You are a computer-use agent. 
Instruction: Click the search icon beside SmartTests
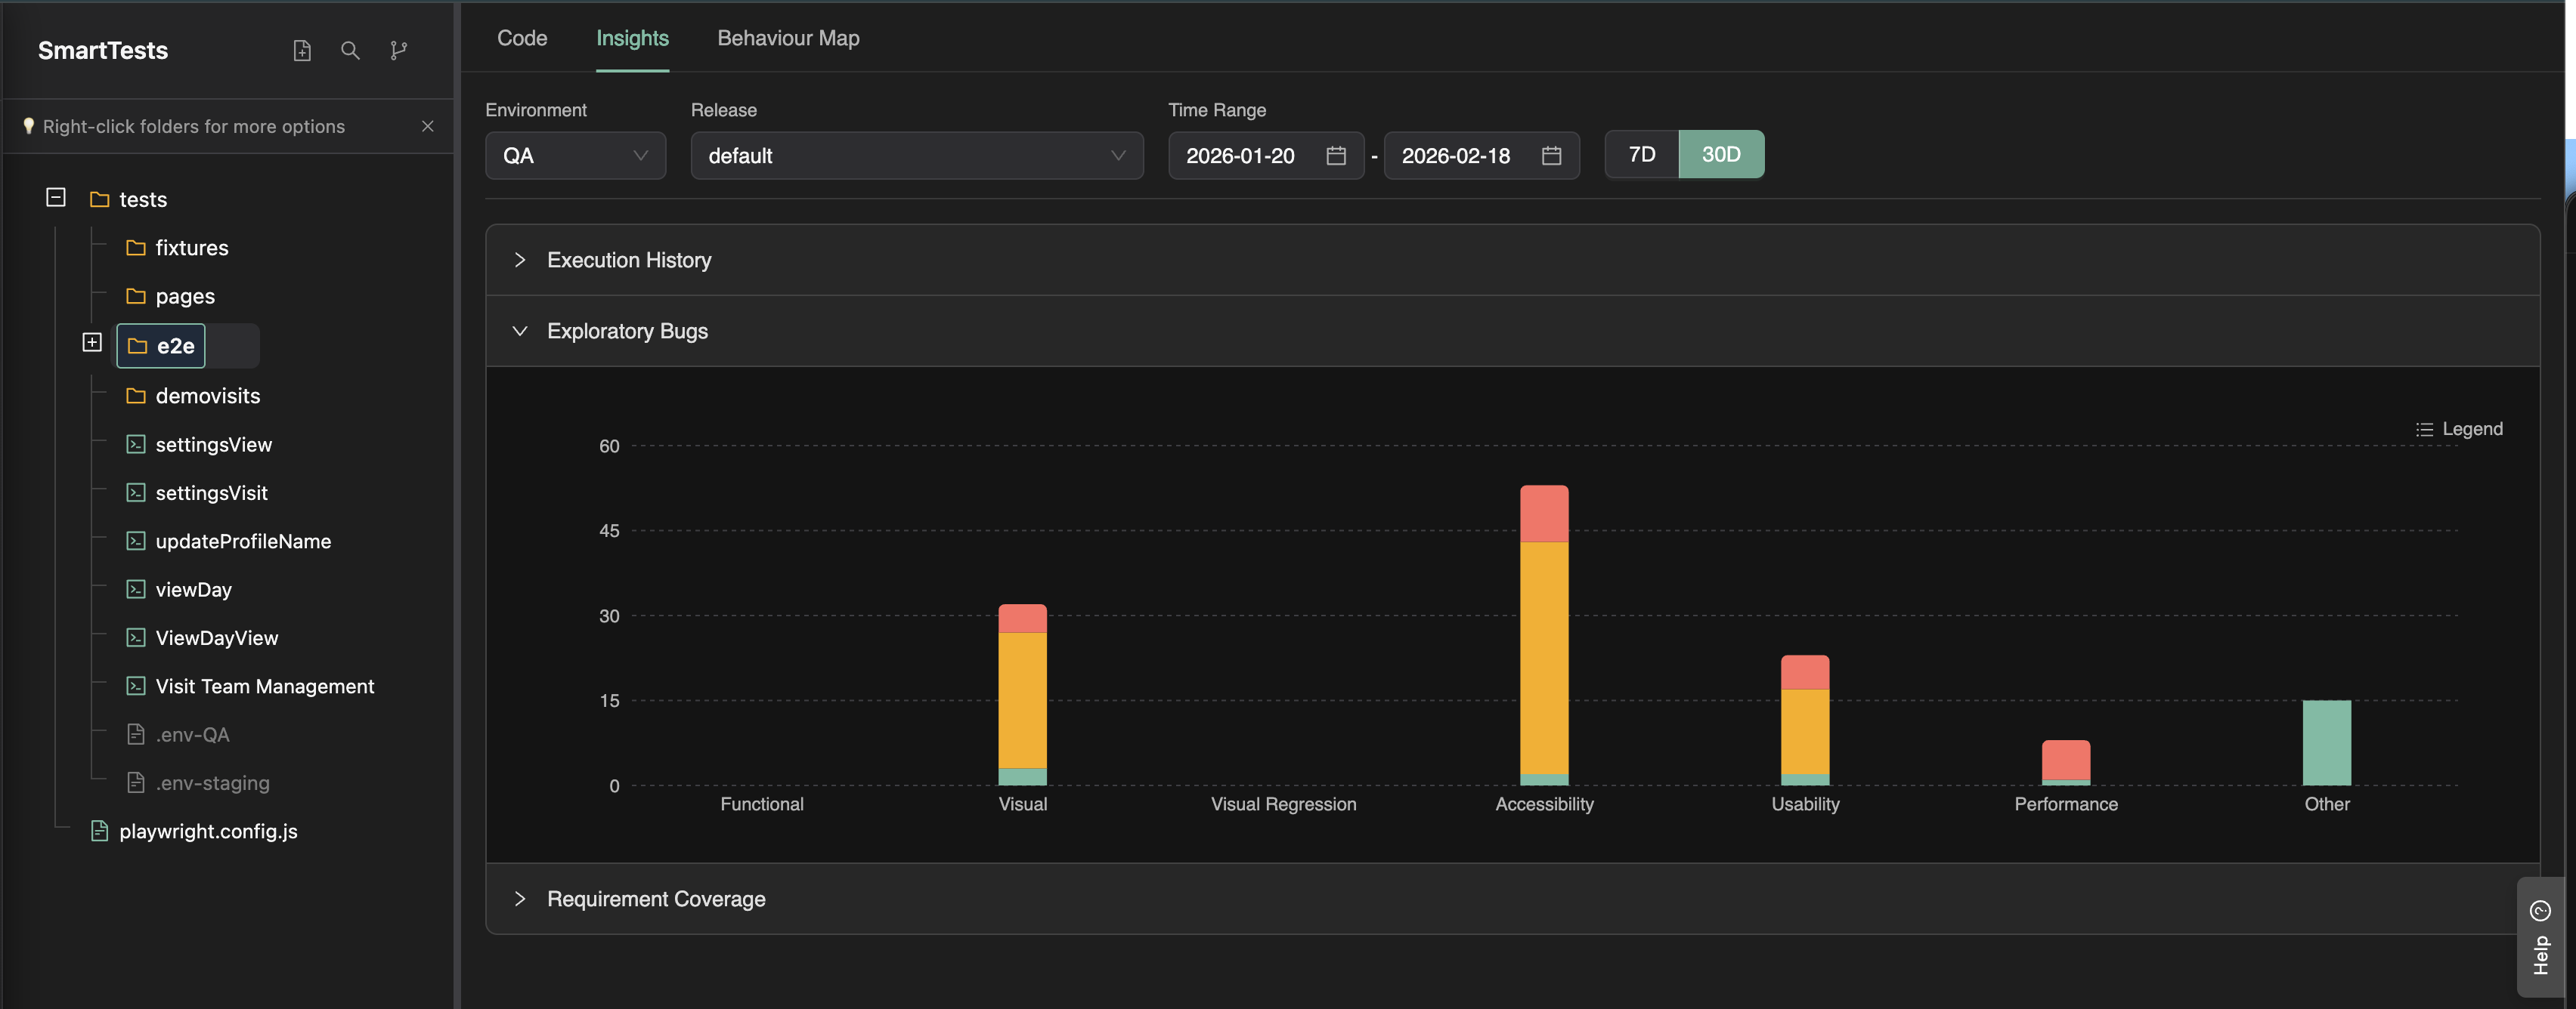[350, 50]
